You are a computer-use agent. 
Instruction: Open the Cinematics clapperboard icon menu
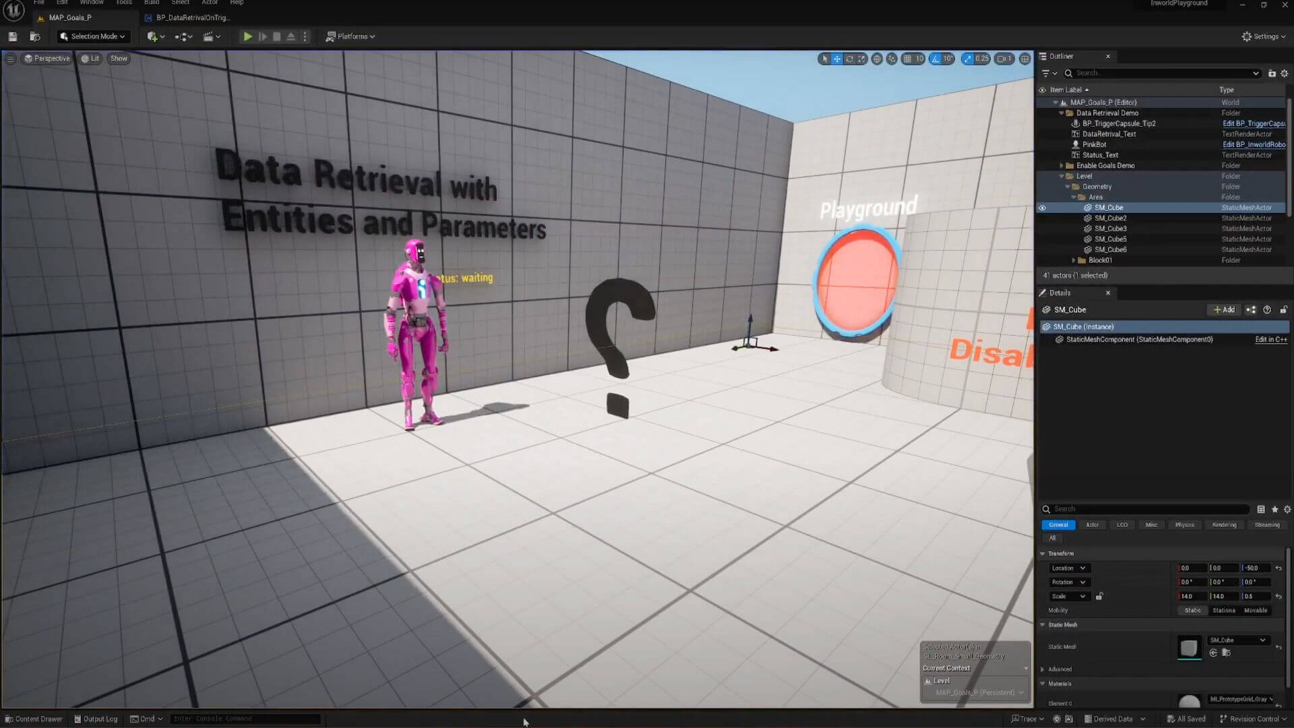click(x=212, y=36)
